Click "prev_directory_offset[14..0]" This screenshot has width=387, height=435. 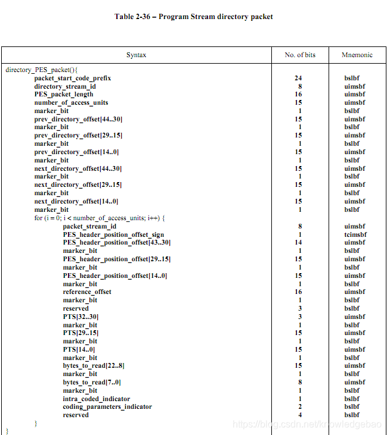coord(76,152)
